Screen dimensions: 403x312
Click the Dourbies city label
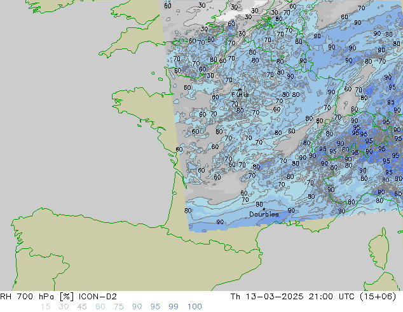coord(264,214)
